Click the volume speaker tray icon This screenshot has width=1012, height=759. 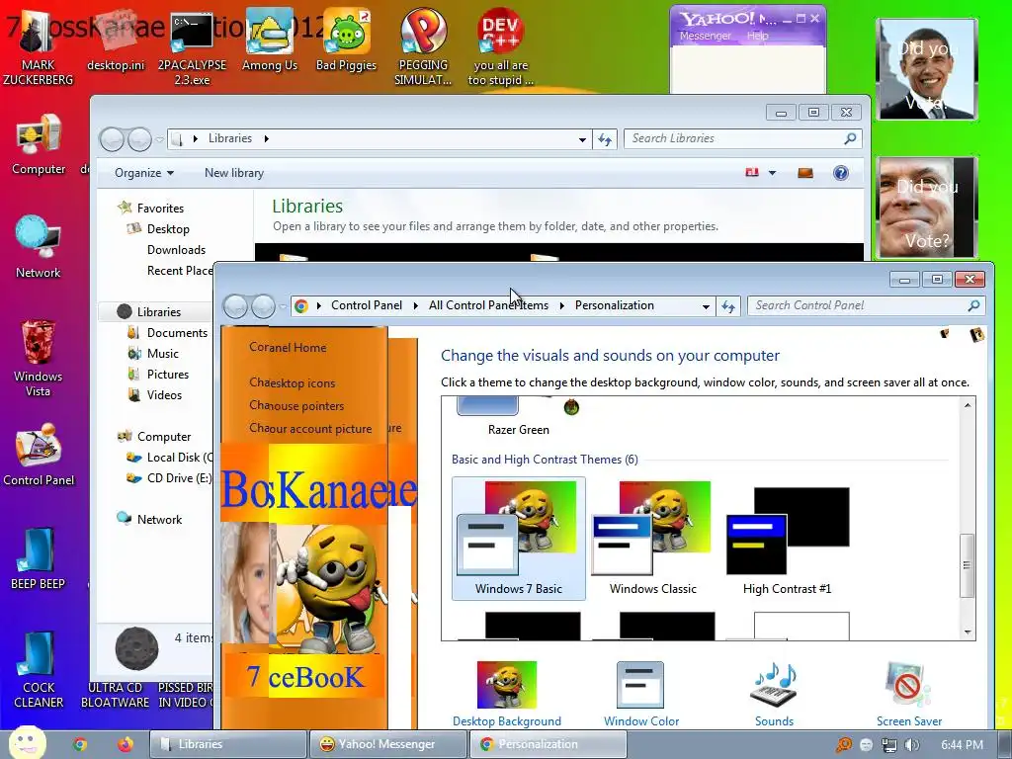[x=912, y=745]
